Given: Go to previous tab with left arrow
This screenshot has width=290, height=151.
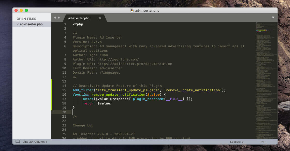Looking at the screenshot, I should click(55, 18).
